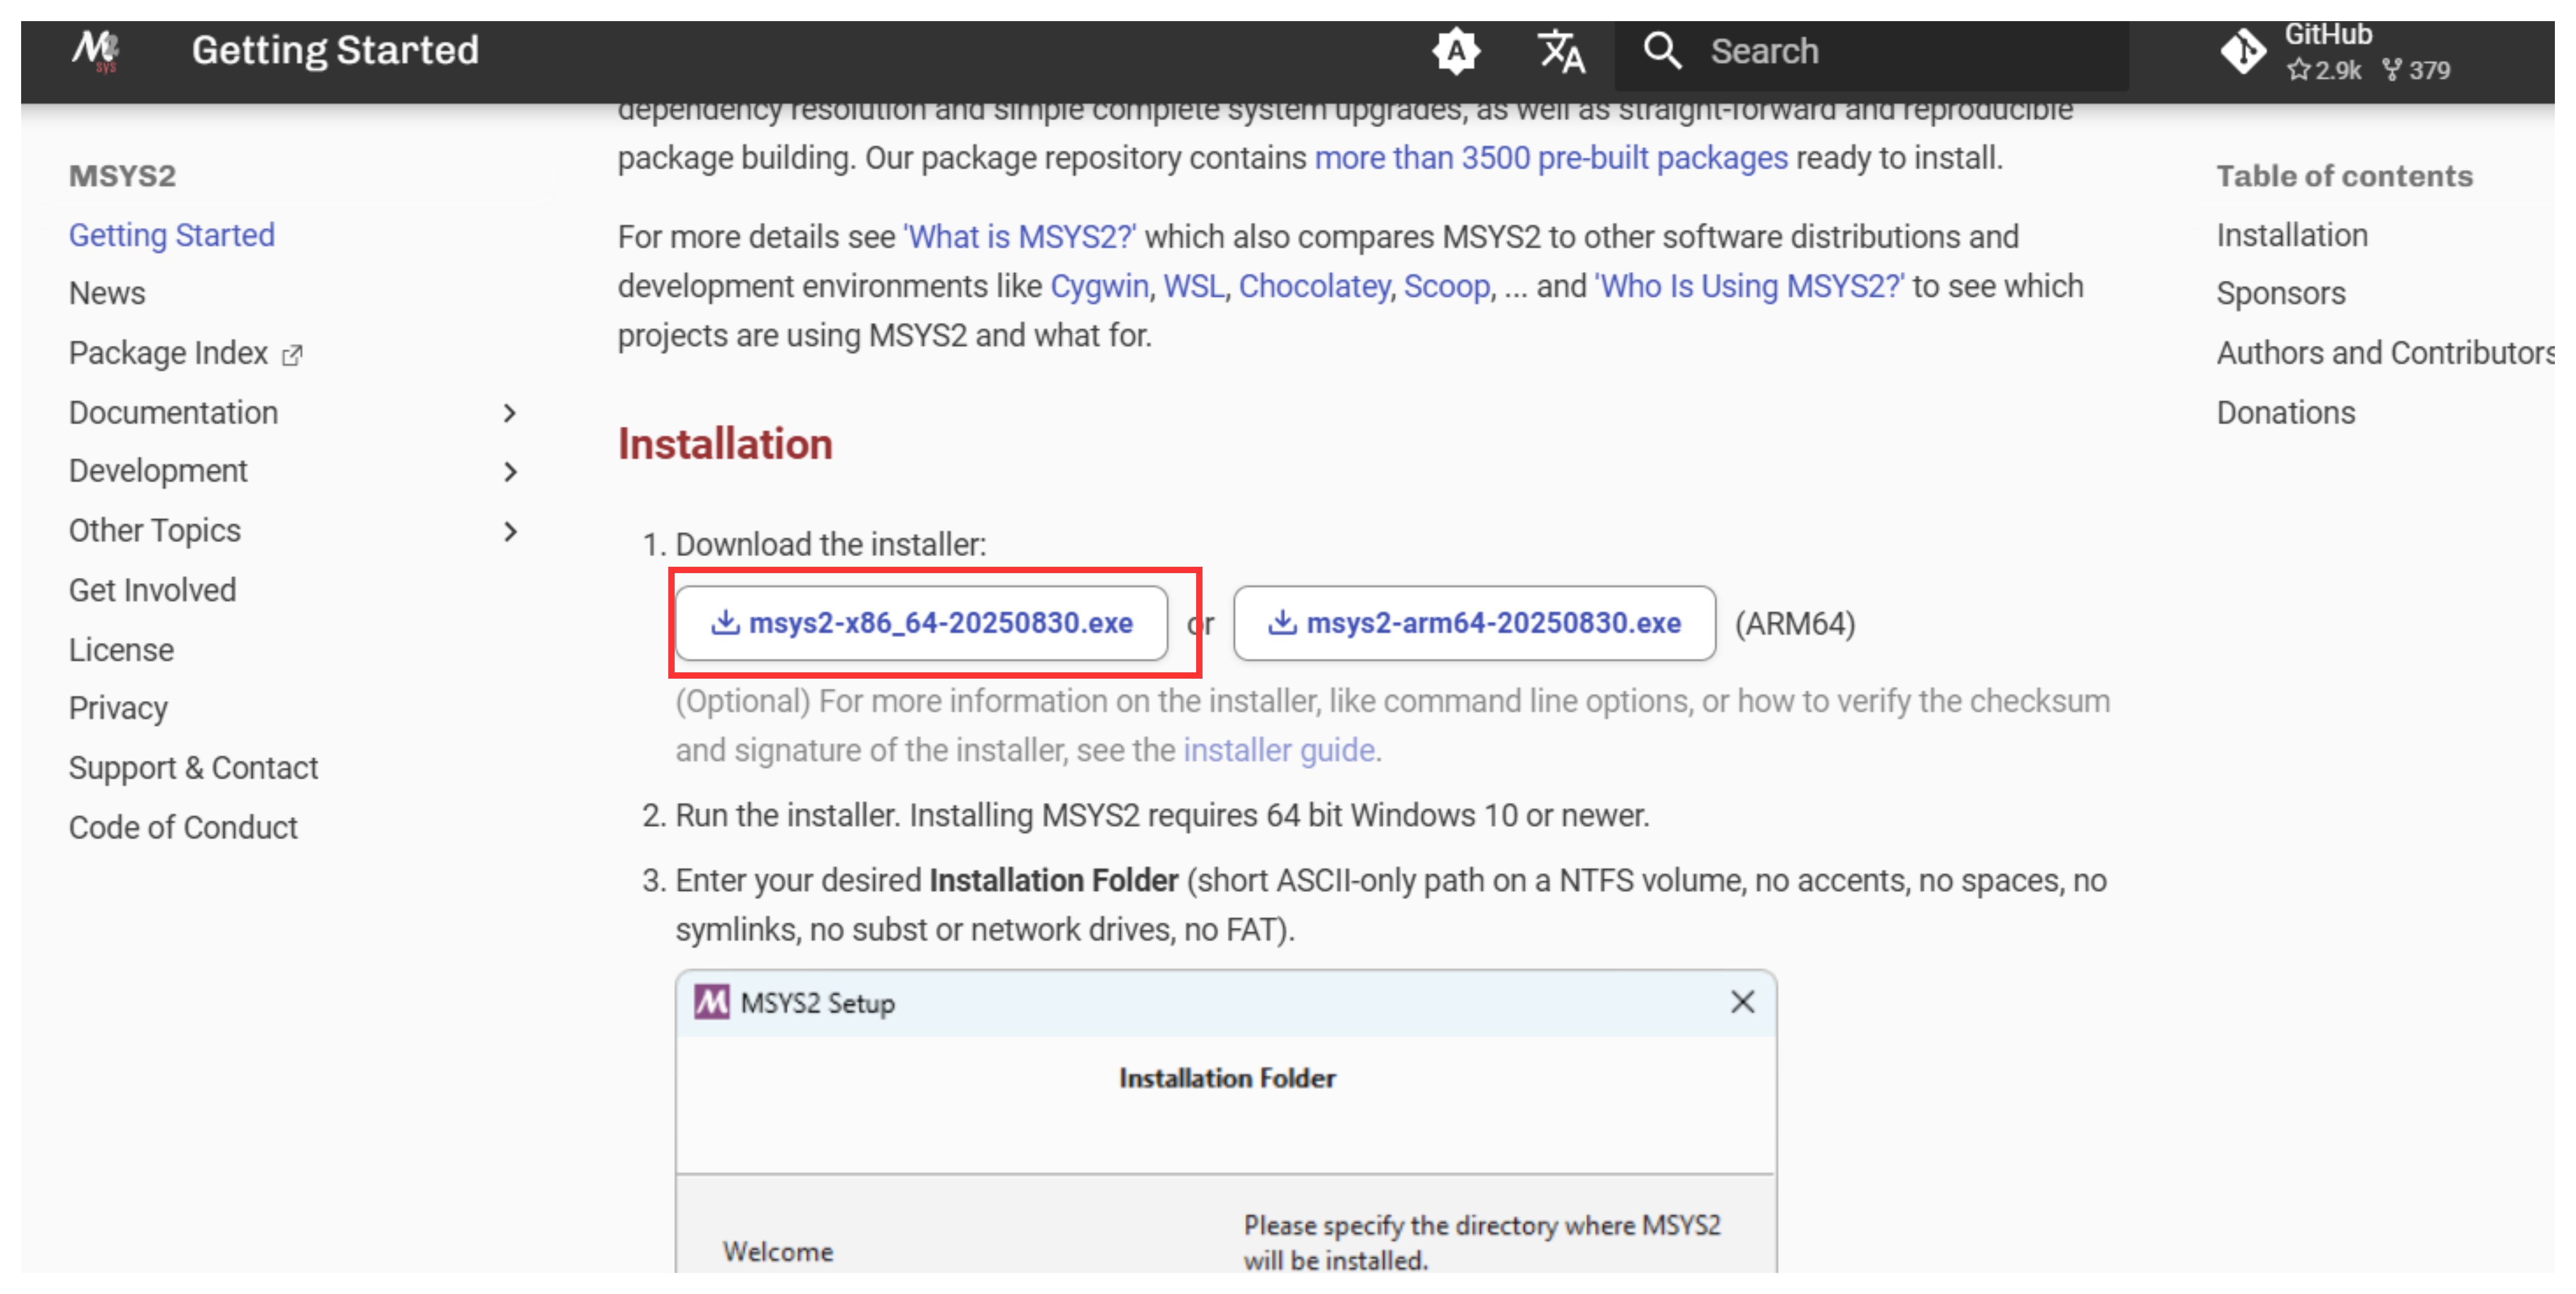Close the MSYS2 Setup dialog image X
The height and width of the screenshot is (1294, 2576).
[x=1742, y=1002]
